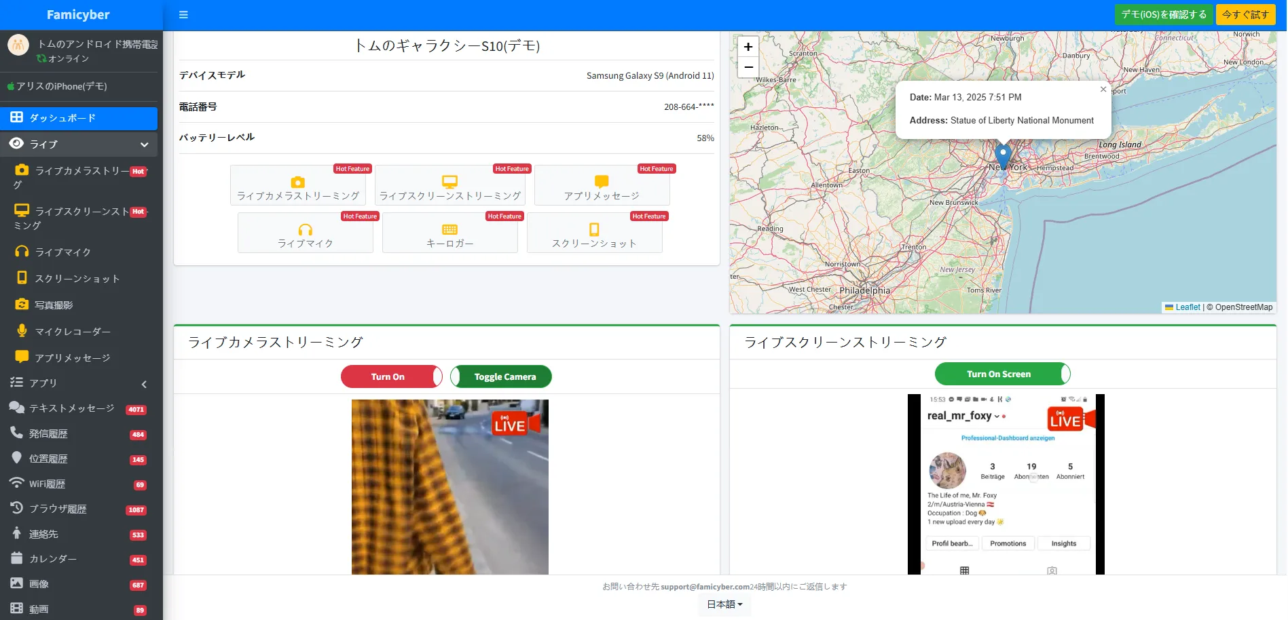1288x620 pixels.
Task: Click the battery level 58% value
Action: click(x=705, y=138)
